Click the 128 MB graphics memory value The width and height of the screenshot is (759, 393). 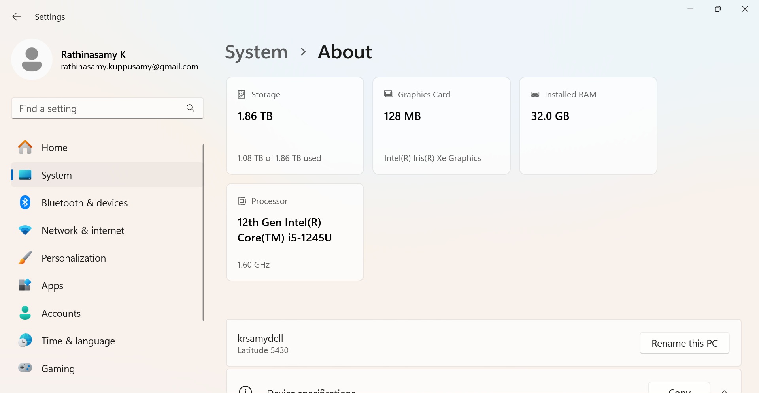pos(402,116)
